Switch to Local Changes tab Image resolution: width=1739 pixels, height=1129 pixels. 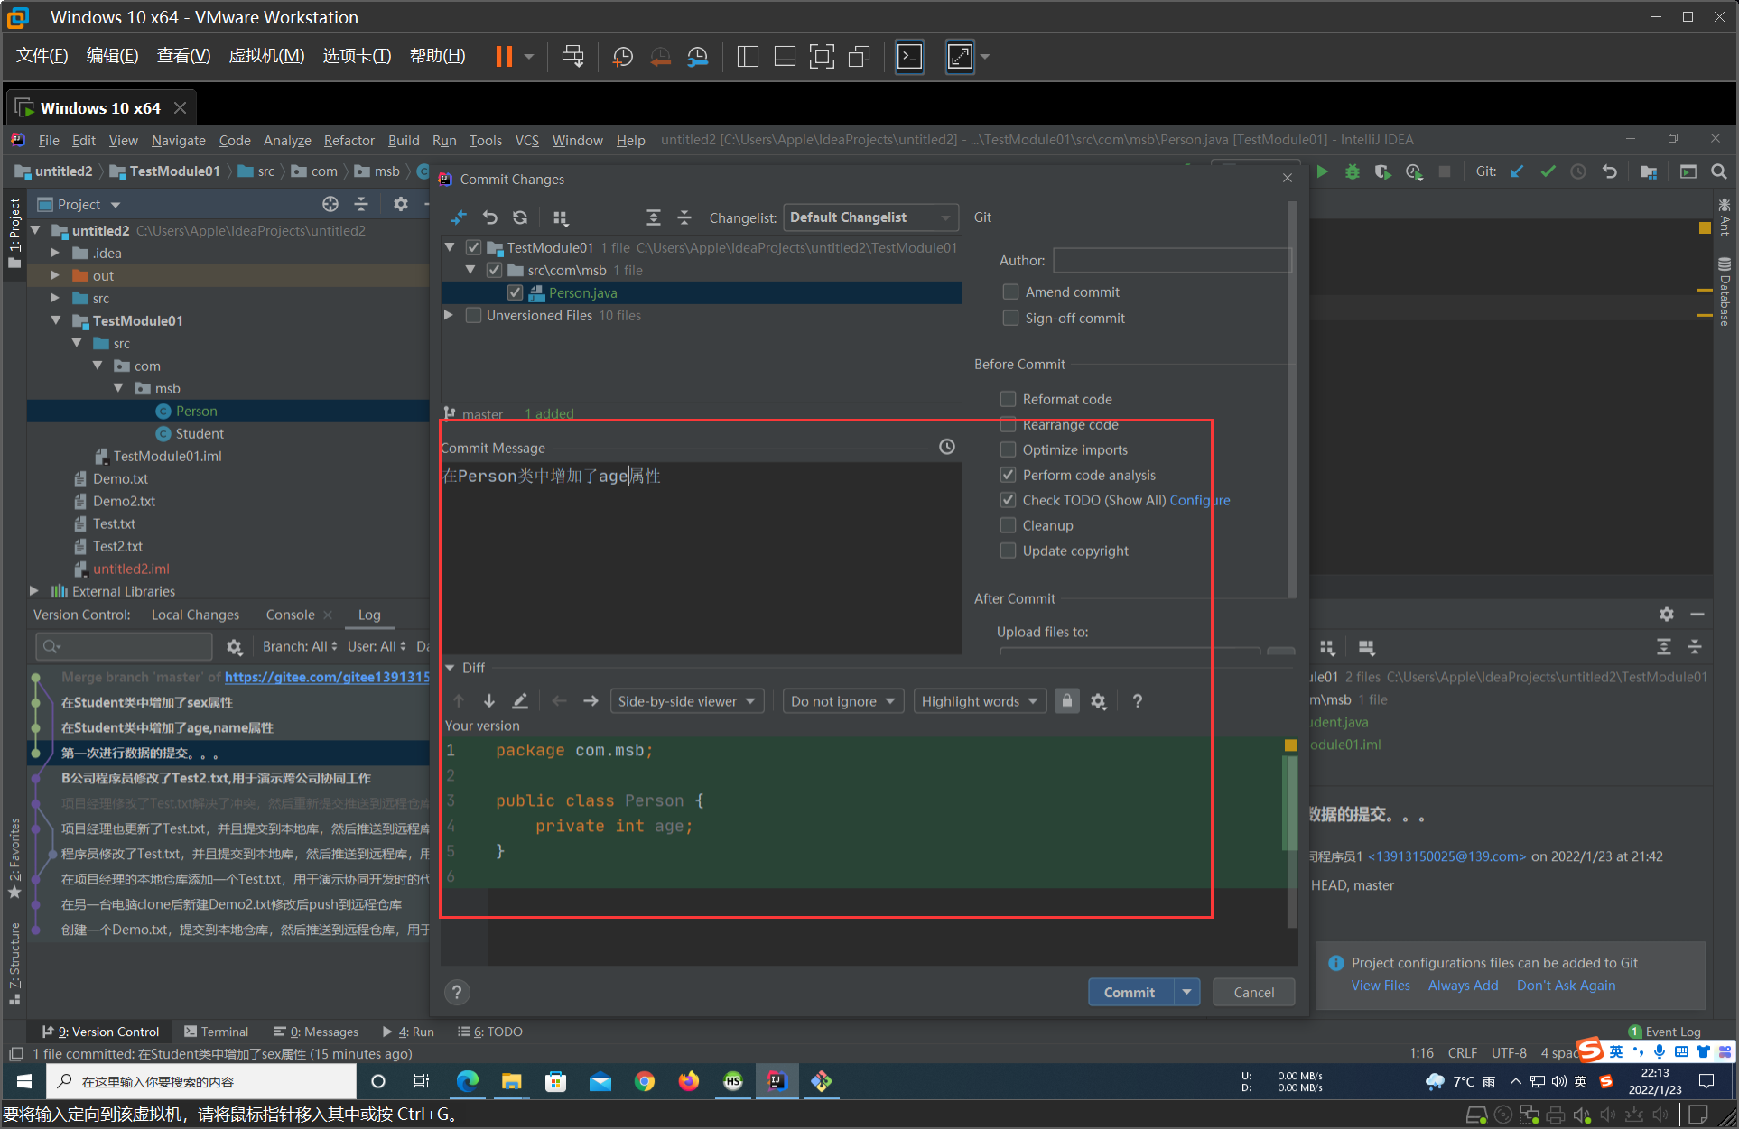195,615
